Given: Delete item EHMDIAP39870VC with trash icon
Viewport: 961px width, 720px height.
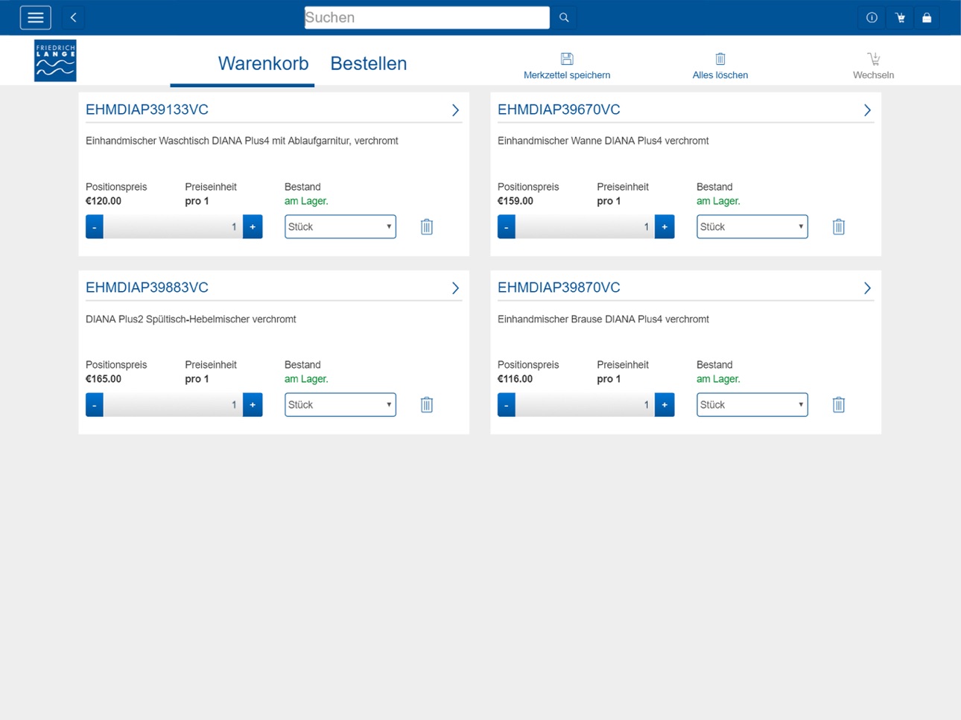Looking at the screenshot, I should click(839, 404).
